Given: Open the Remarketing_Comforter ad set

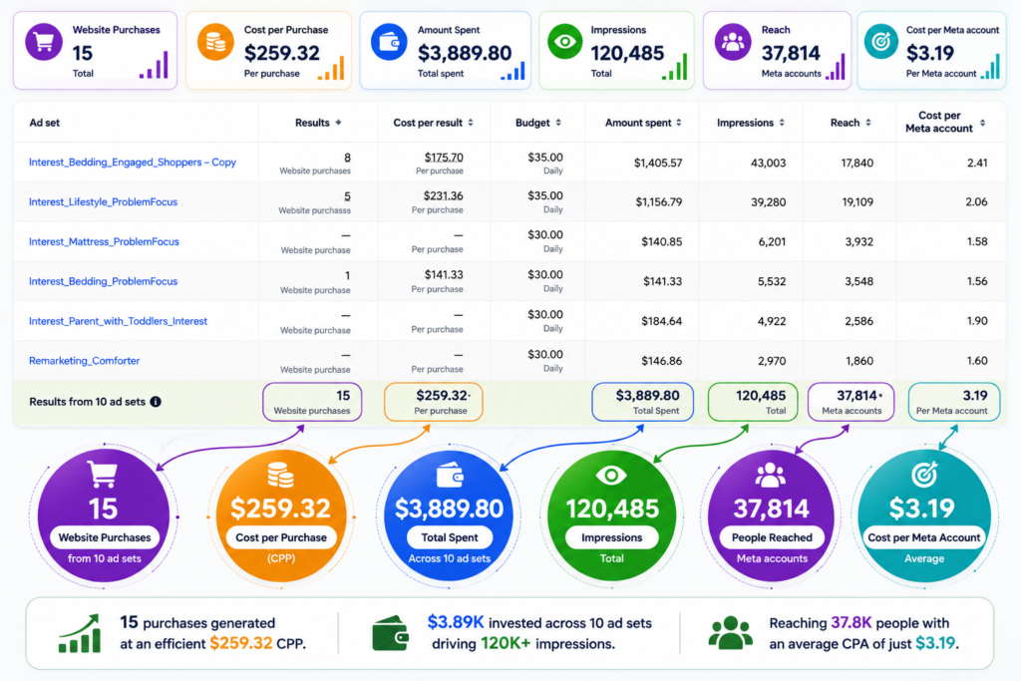Looking at the screenshot, I should click(84, 361).
